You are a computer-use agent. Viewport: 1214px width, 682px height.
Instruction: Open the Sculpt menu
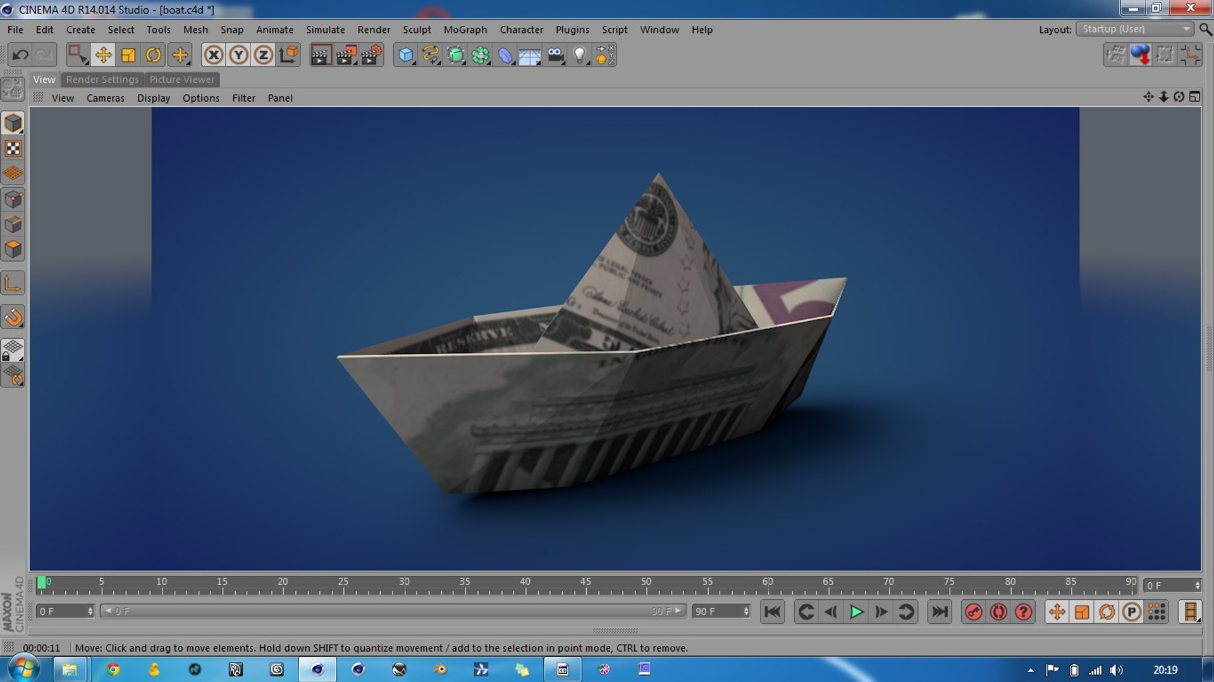pyautogui.click(x=417, y=30)
